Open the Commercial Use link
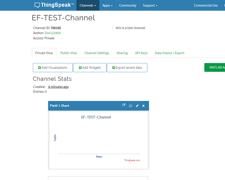Viewport: 225px width, 180px height. pos(206,5)
